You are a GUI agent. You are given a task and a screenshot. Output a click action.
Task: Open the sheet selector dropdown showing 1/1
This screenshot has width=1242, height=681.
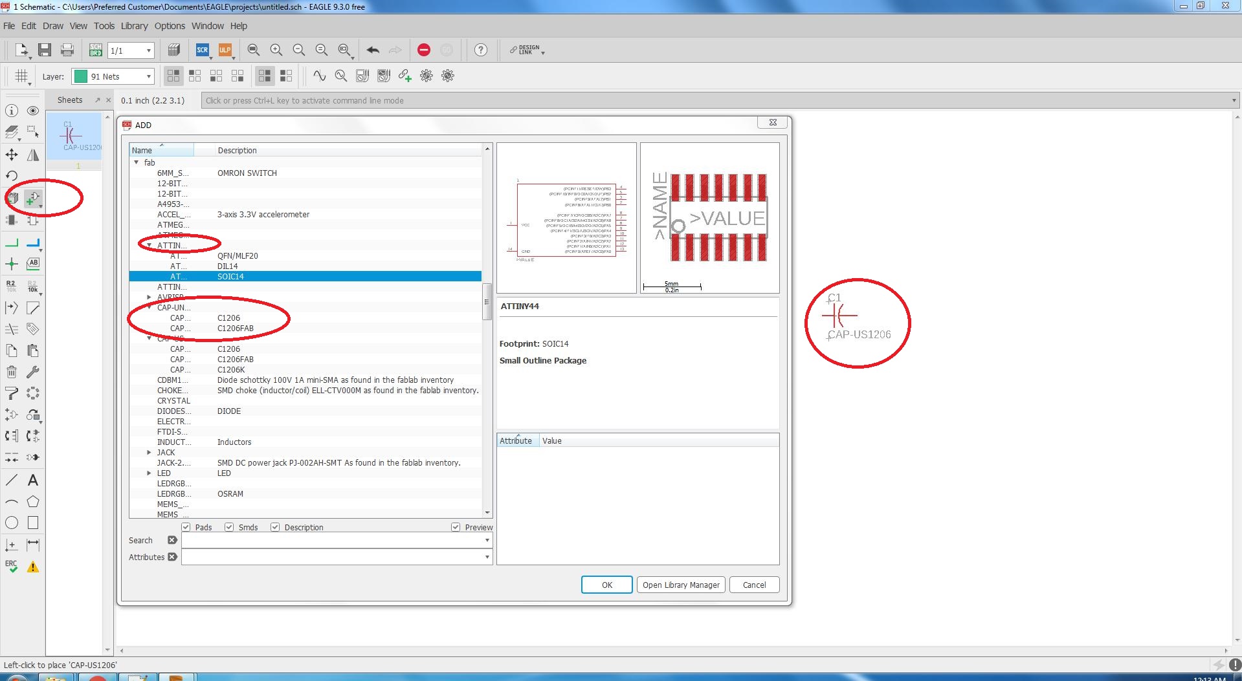tap(131, 50)
